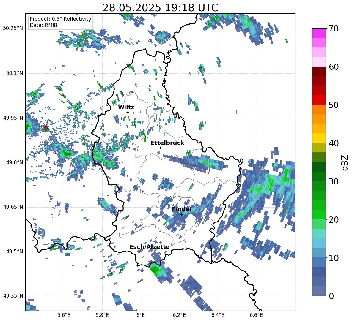352x321 pixels.
Task: Click the Ettelbruck location cross marker
Action: click(160, 148)
